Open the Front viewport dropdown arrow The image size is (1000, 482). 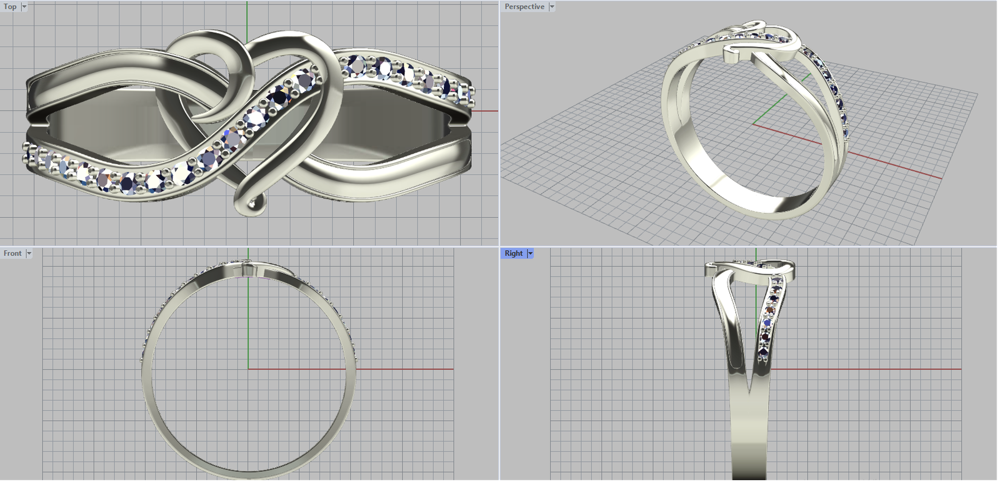[29, 253]
